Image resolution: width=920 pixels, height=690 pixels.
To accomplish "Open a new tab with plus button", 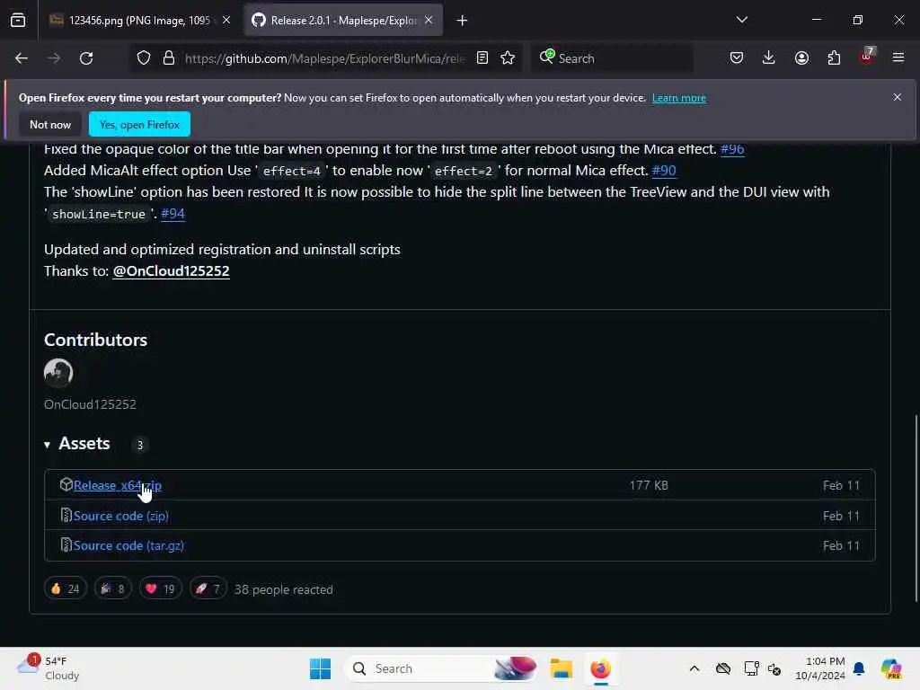I will point(463,21).
